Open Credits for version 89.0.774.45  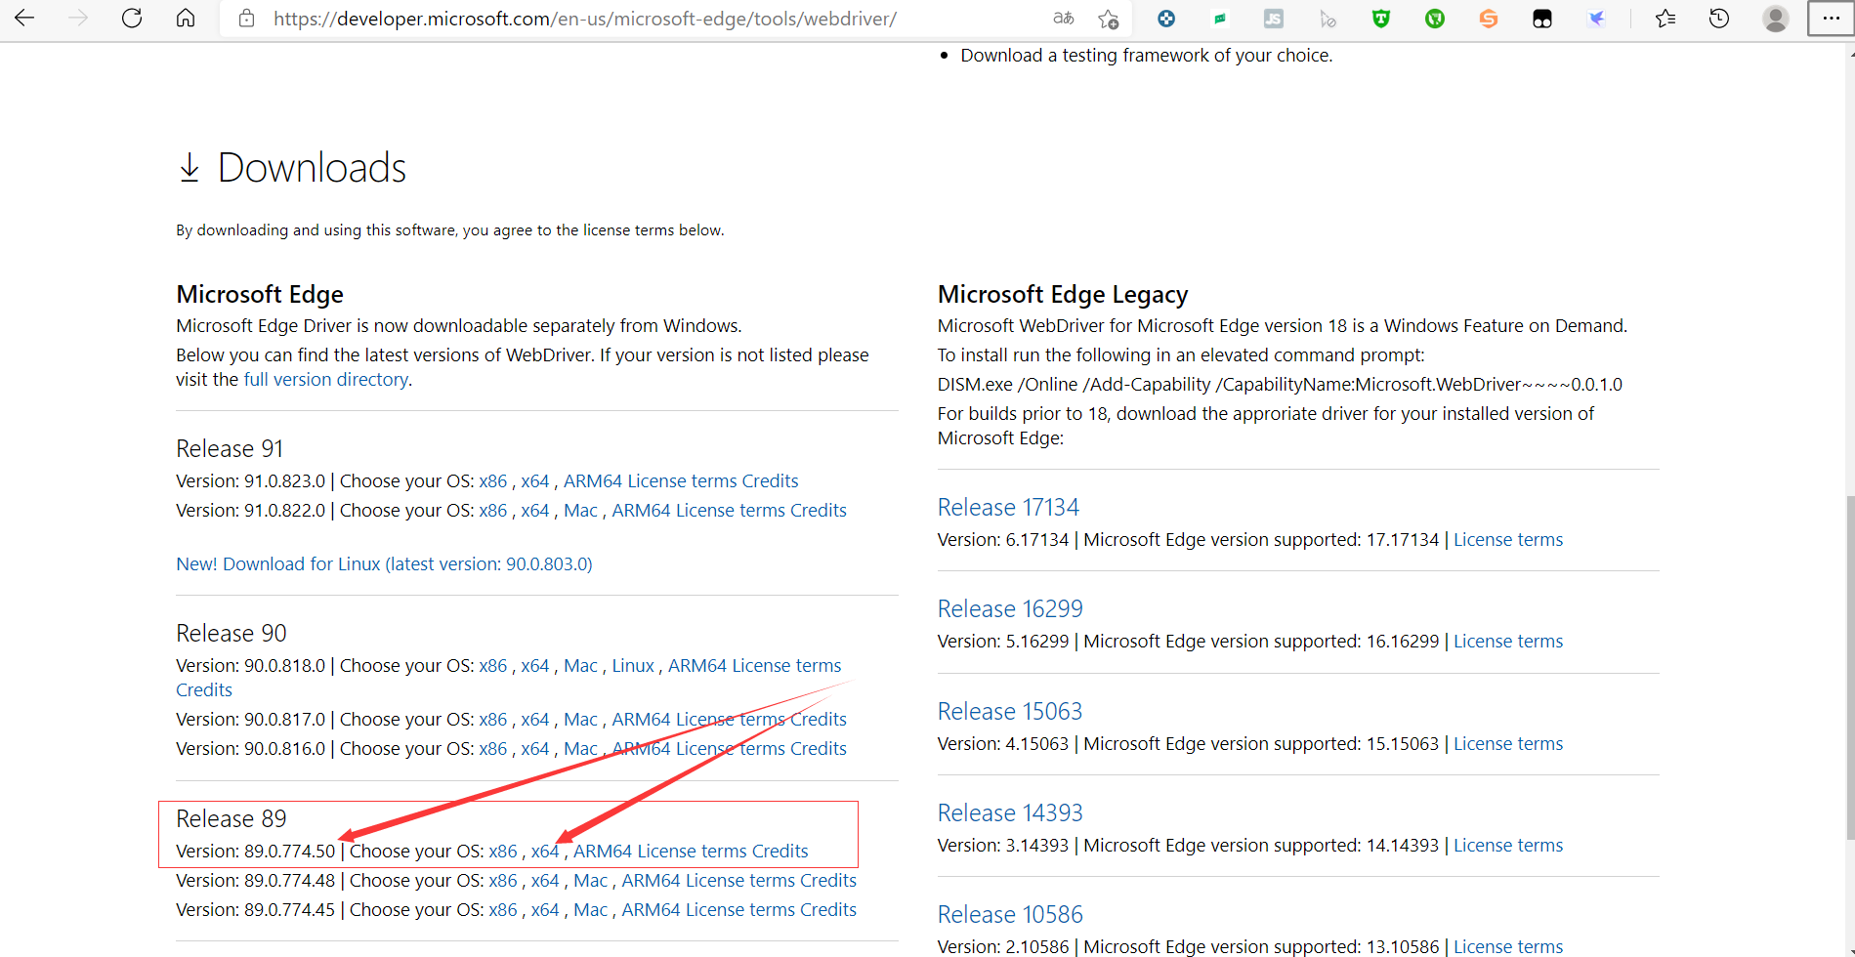(x=828, y=909)
